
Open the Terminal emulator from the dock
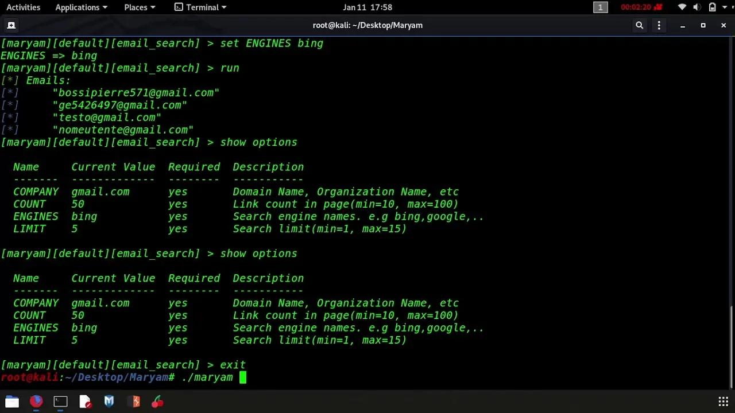tap(60, 402)
